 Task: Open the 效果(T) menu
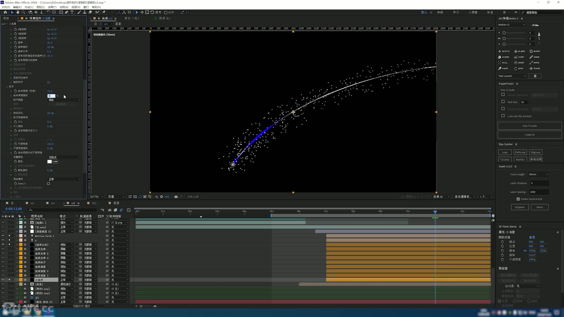[52, 7]
